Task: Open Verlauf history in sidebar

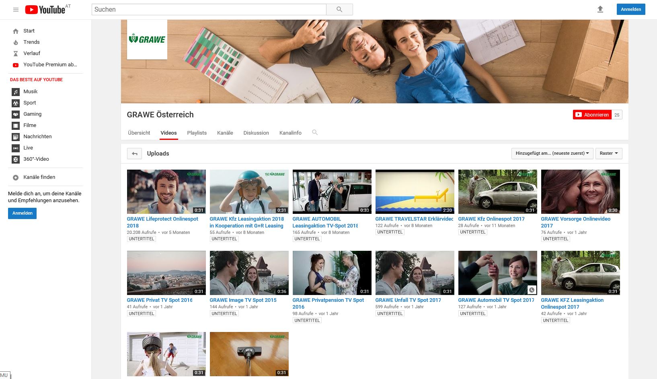Action: [32, 53]
